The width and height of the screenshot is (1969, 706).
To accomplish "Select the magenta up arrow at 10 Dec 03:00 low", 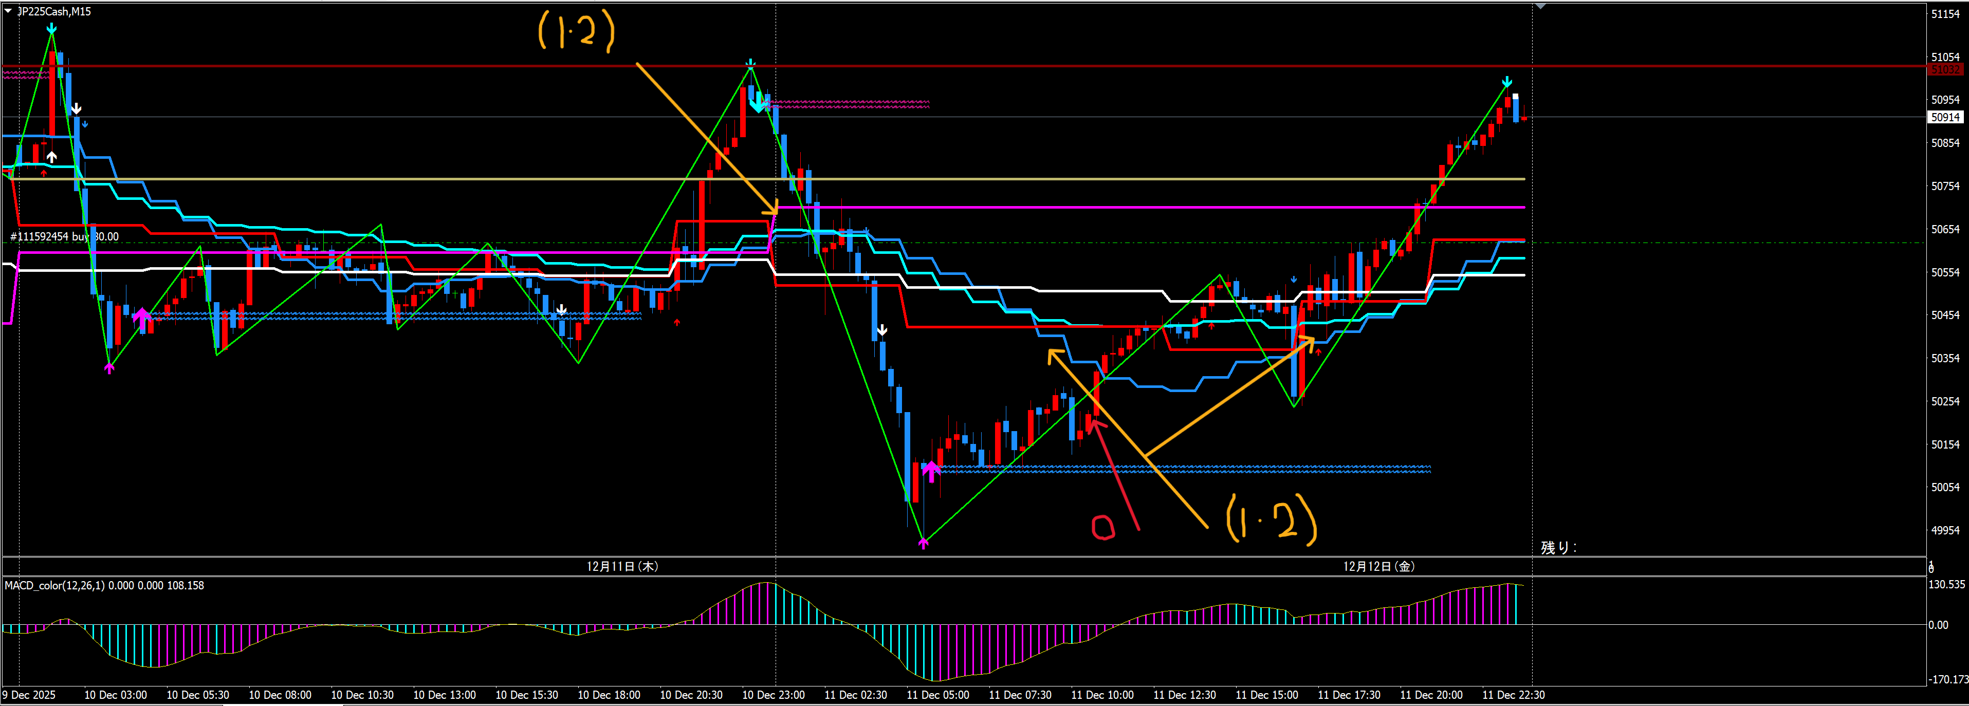I will [109, 368].
